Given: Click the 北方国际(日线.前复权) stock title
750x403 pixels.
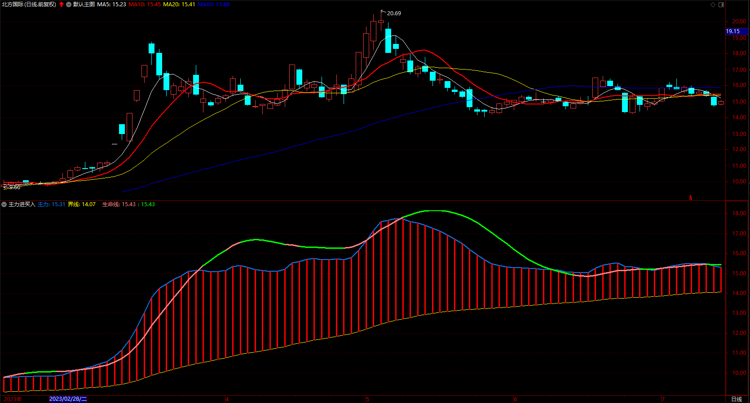Looking at the screenshot, I should pyautogui.click(x=29, y=4).
